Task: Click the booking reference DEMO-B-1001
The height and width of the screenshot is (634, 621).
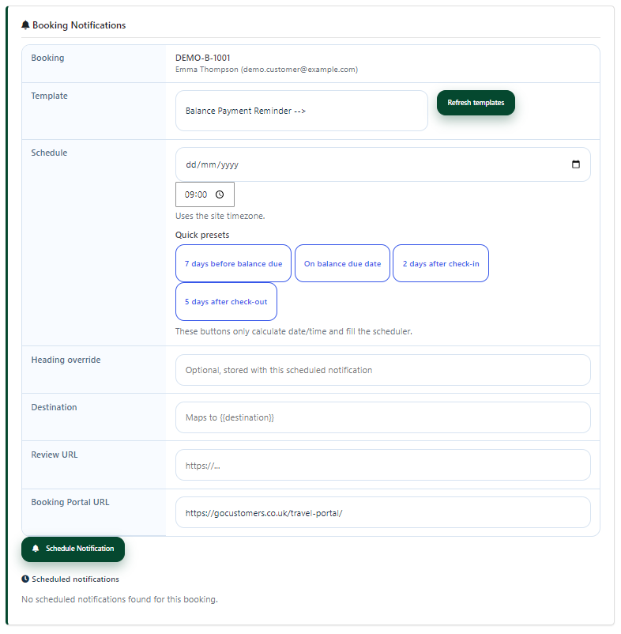Action: coord(203,58)
